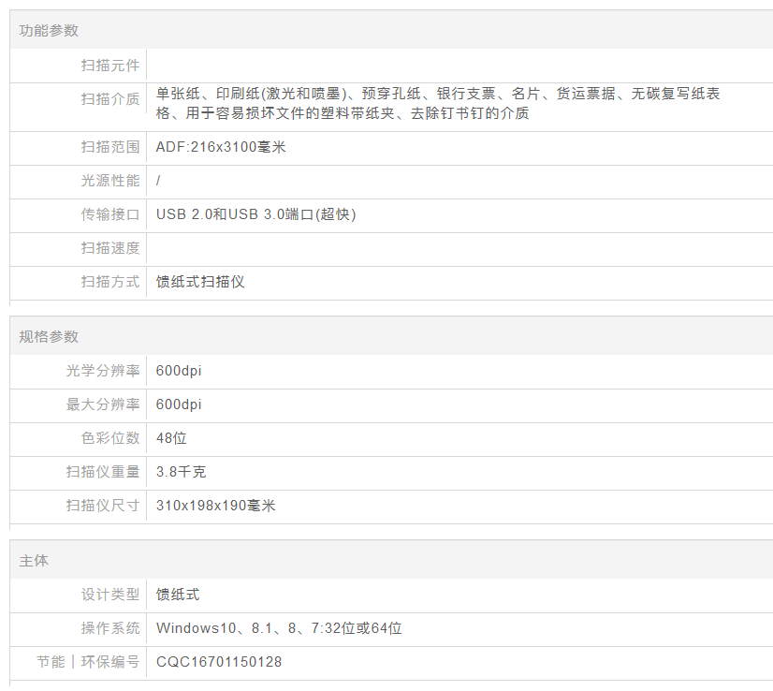Click the 600dpi value beside 最大分辨率

[179, 404]
